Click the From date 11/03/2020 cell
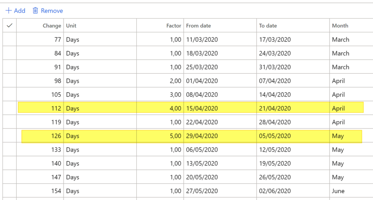Viewport: 373px width, 200px height. [x=220, y=39]
